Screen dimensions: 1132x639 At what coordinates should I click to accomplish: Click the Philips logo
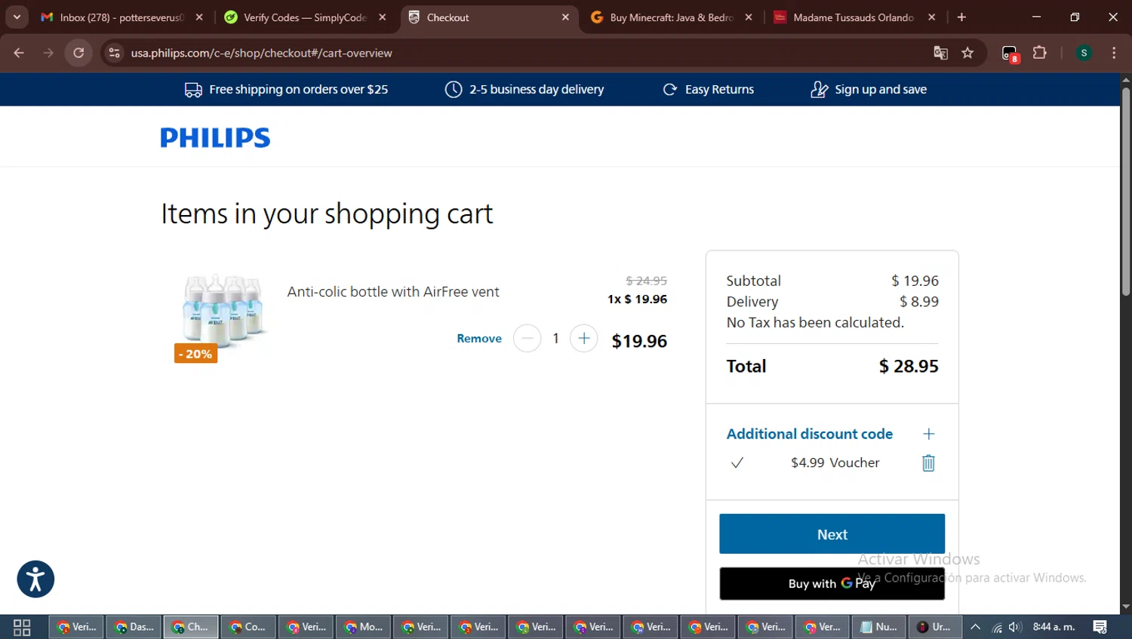click(x=215, y=137)
